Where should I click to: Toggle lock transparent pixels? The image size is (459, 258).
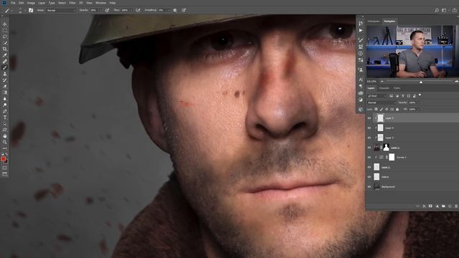(376, 110)
